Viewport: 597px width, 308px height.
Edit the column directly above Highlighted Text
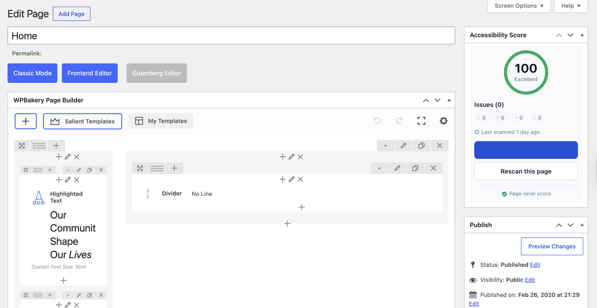click(x=68, y=180)
